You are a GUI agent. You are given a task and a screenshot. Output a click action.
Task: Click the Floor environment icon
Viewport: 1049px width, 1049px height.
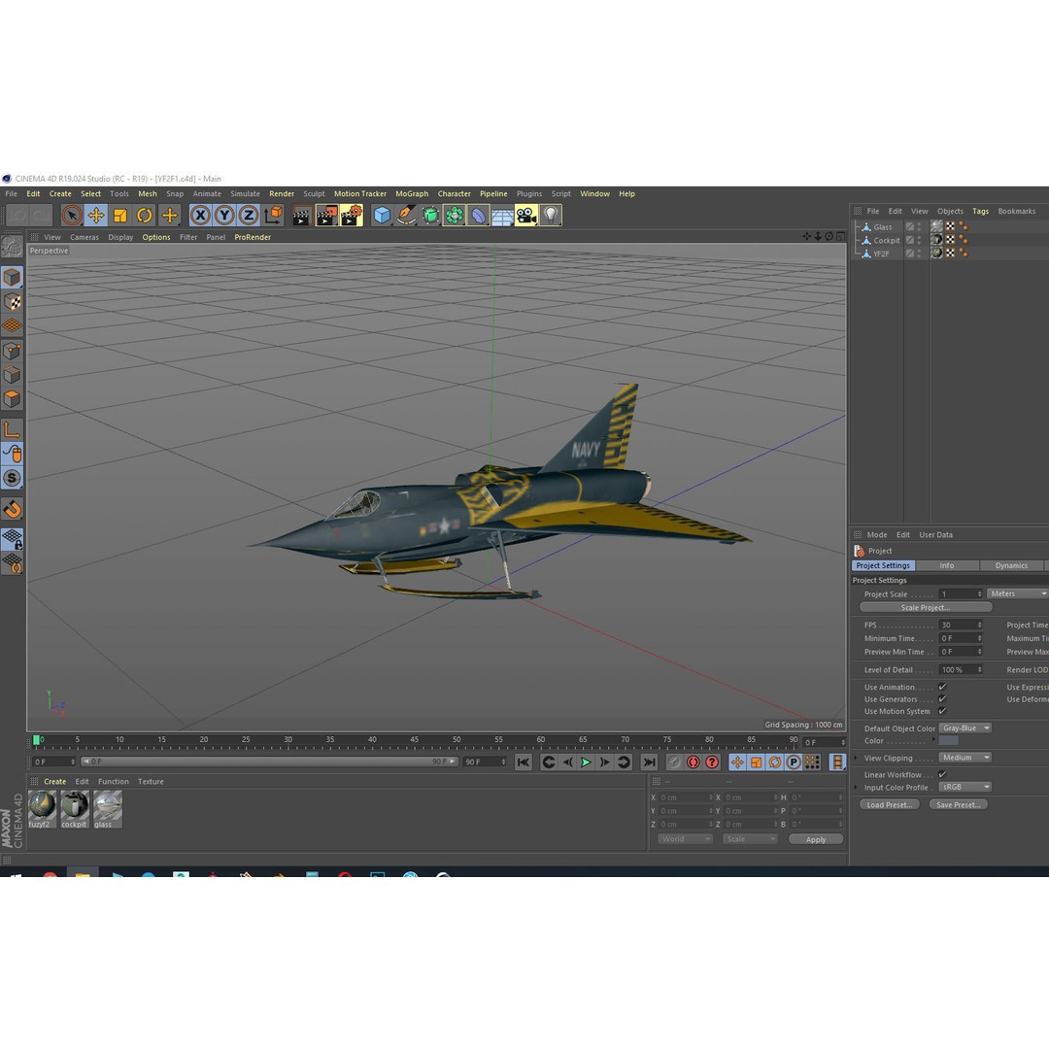point(502,216)
